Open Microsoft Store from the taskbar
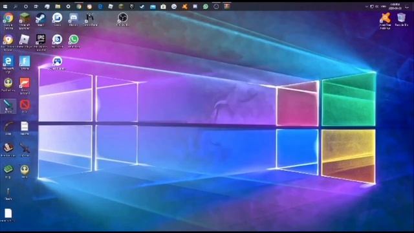 click(x=163, y=6)
